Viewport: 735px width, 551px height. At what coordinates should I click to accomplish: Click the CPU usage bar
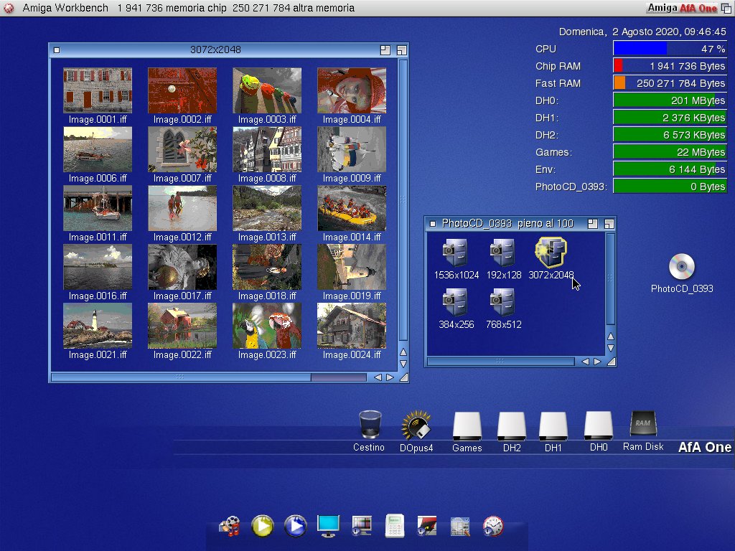coord(669,49)
